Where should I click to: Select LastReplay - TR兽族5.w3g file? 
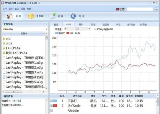click(x=23, y=82)
